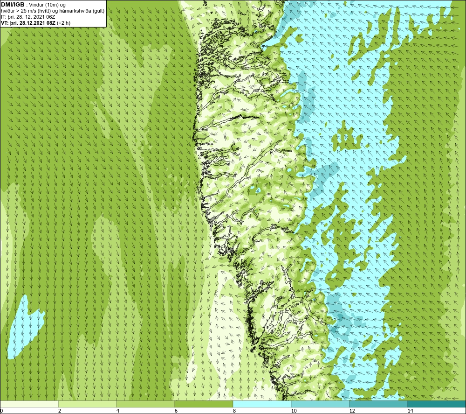Click the pale cream 0–2 m/s scale segment
The image size is (466, 414).
point(29,404)
